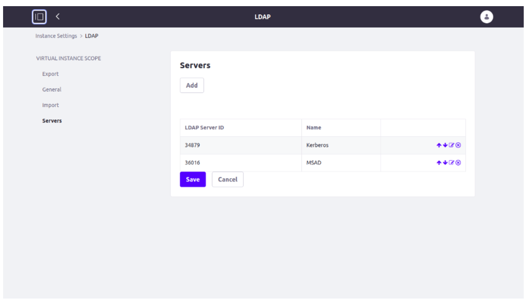Select server ID 36016 cell
This screenshot has height=306, width=529.
[241, 162]
